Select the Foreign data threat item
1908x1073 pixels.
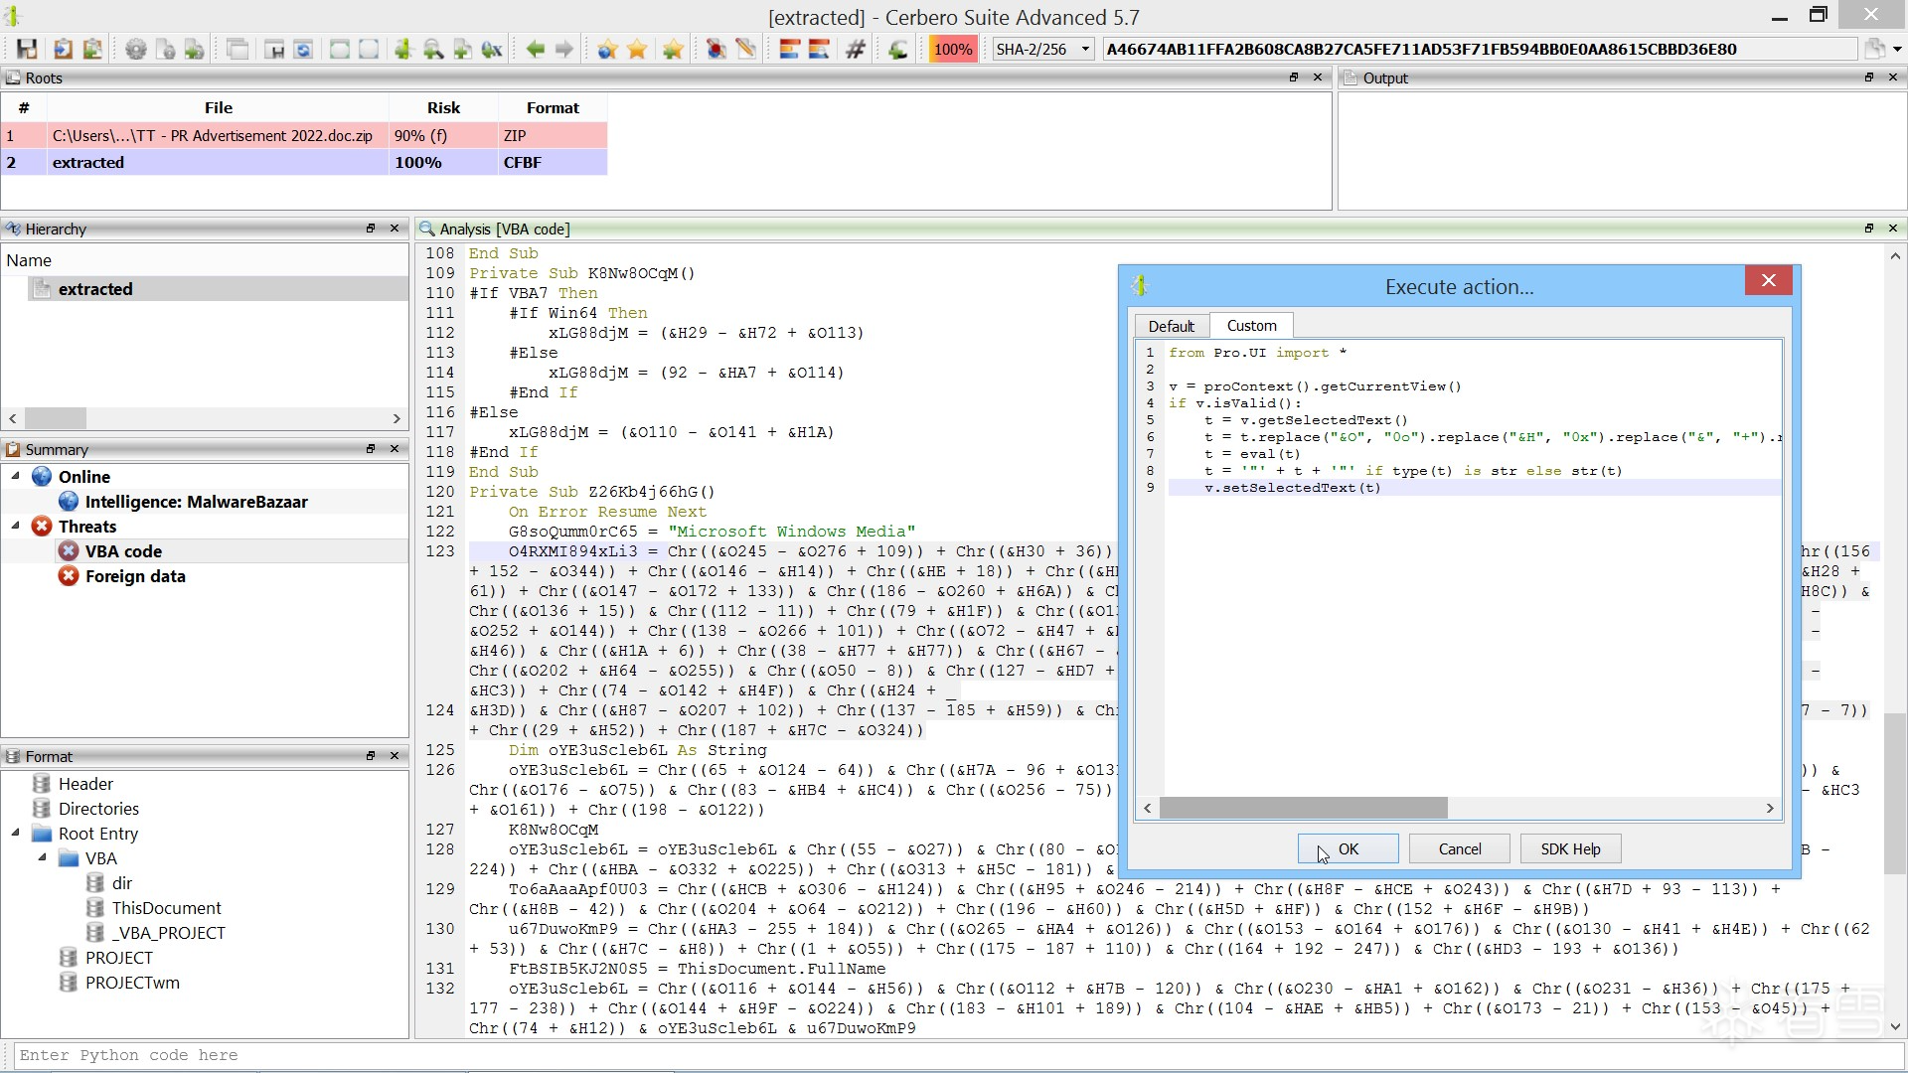pyautogui.click(x=135, y=576)
